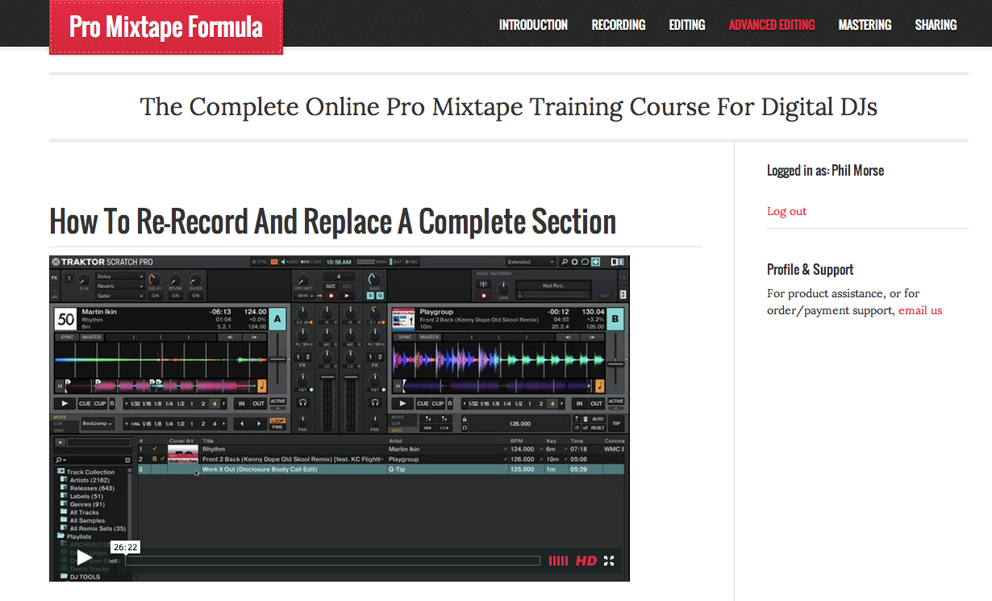
Task: Click Deck A CUE button
Action: pos(84,403)
